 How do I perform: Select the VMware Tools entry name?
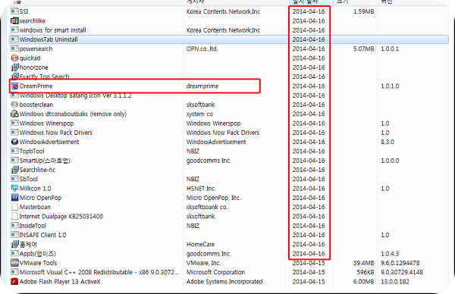(x=38, y=263)
